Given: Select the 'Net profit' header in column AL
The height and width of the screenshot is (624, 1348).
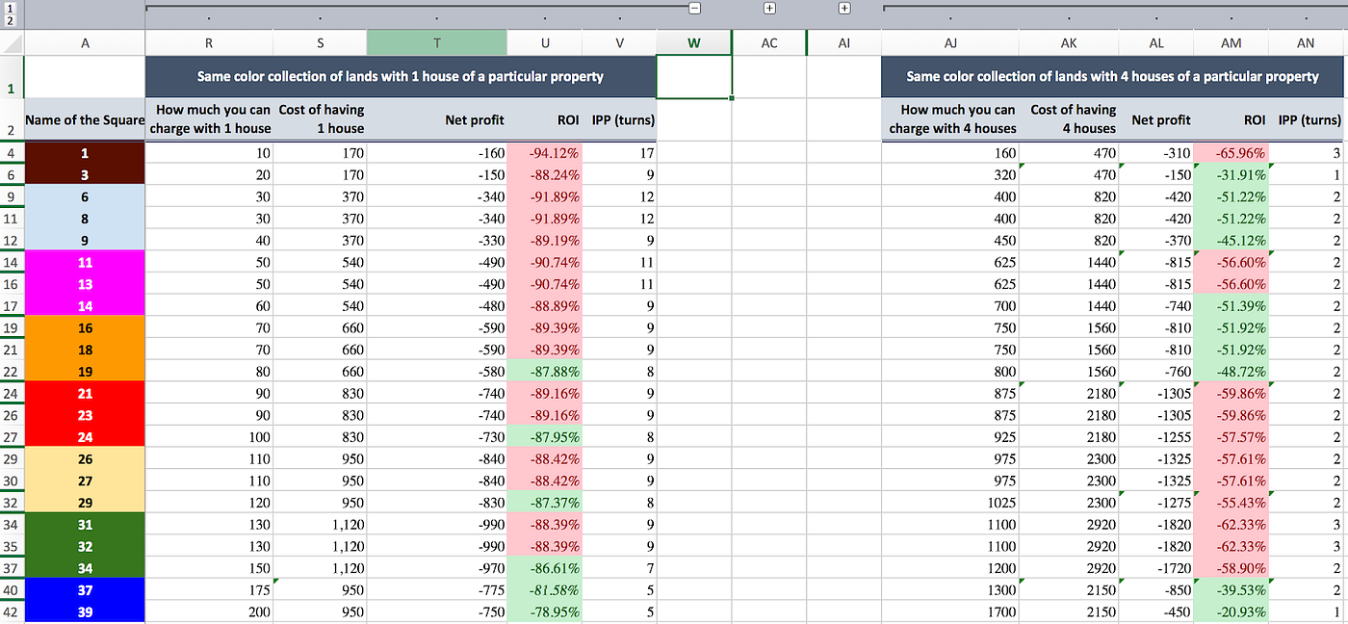Looking at the screenshot, I should (1156, 119).
